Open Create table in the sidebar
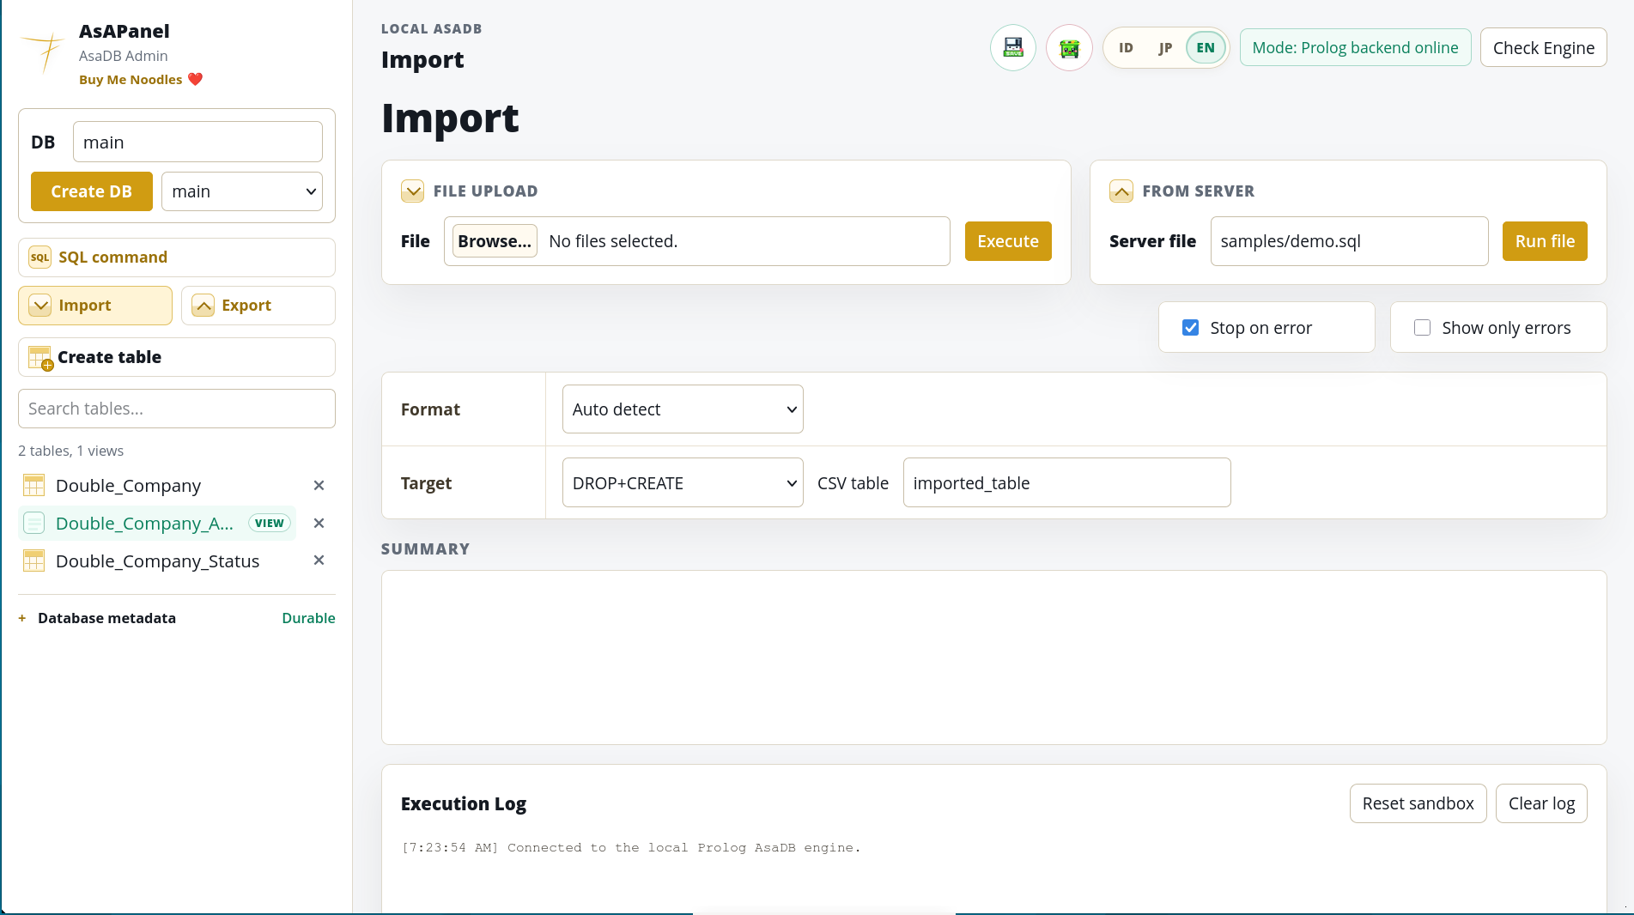The height and width of the screenshot is (915, 1634). click(x=177, y=357)
